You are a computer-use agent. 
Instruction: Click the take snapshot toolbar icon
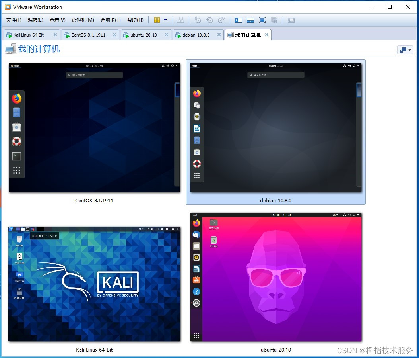198,20
